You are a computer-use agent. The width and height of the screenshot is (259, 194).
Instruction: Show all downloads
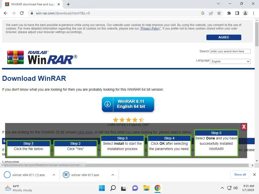pos(240,175)
